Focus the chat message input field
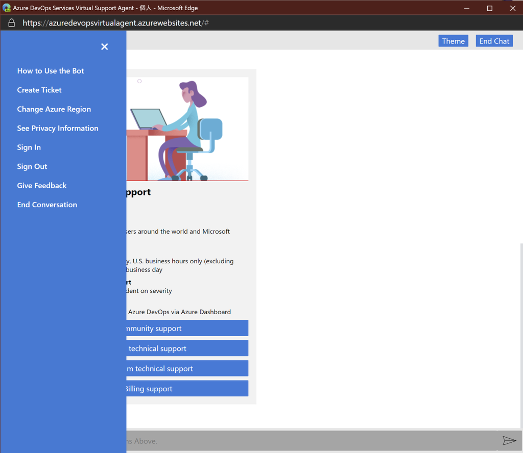523x453 pixels. click(x=312, y=441)
